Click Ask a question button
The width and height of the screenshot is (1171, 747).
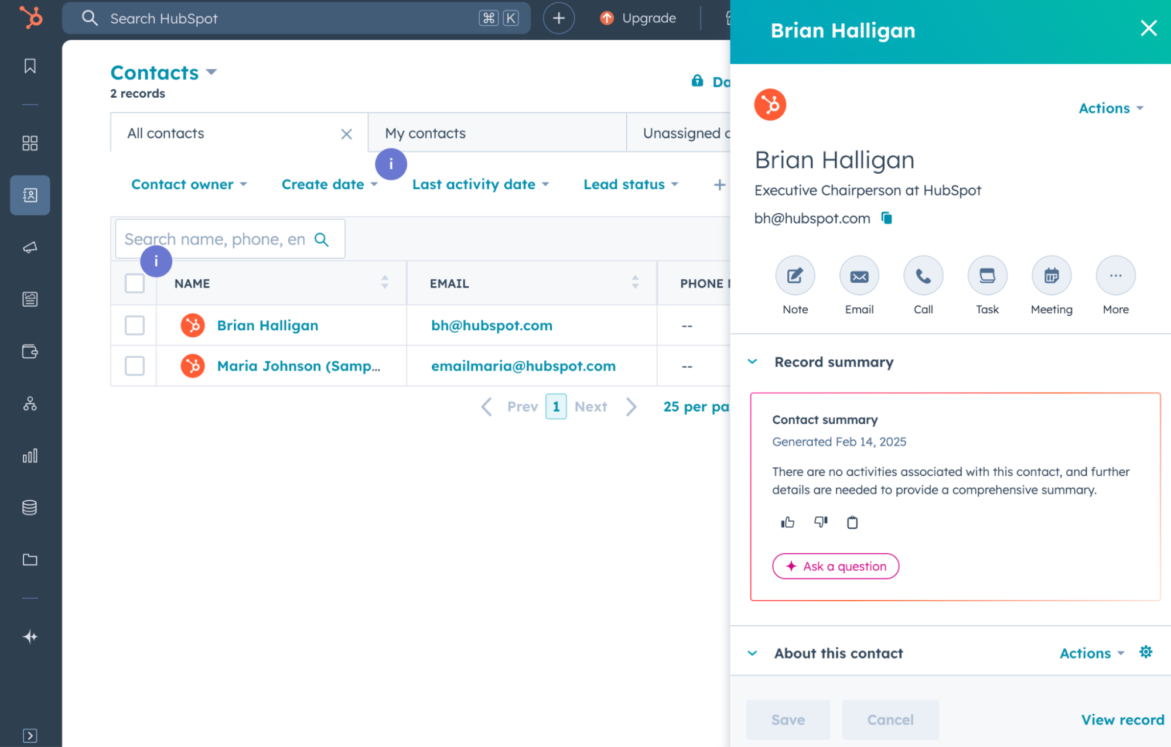click(835, 566)
